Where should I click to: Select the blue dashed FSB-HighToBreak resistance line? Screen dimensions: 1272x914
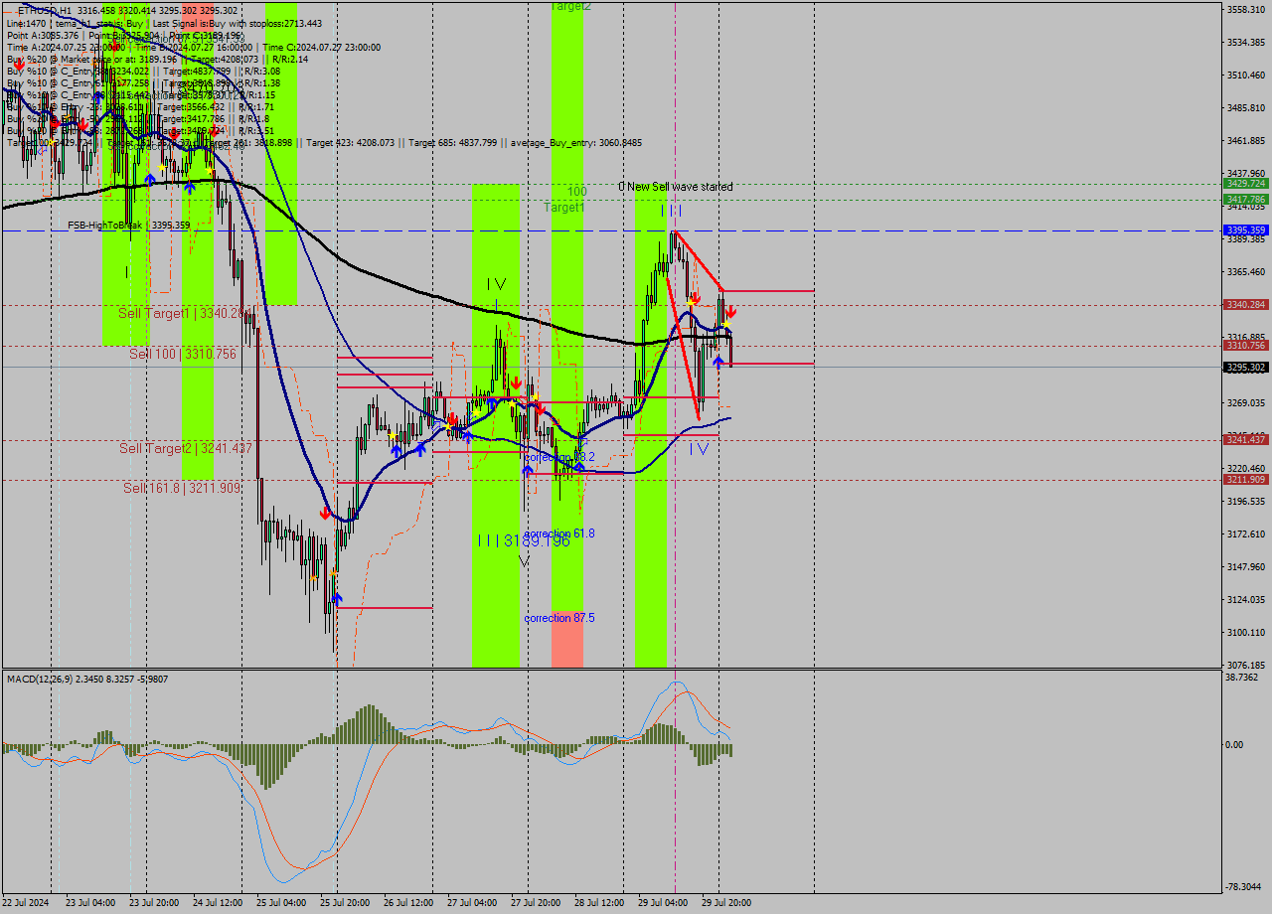944,230
